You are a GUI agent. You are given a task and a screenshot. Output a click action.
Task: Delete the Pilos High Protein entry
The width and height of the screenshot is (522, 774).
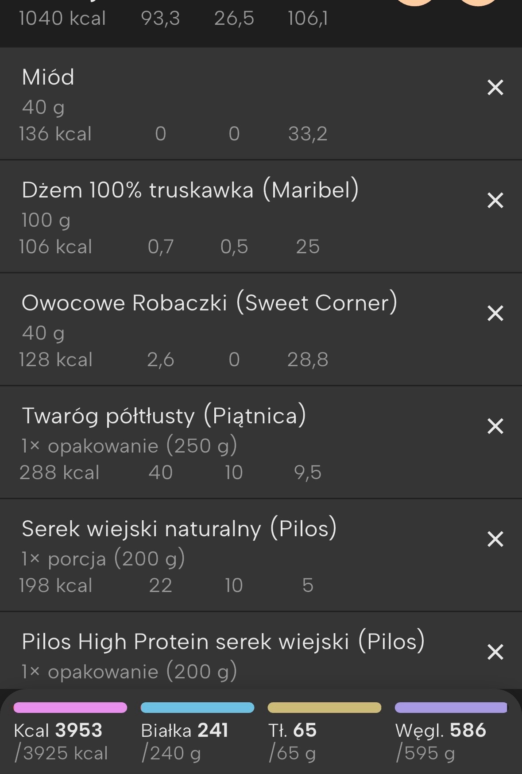click(495, 652)
